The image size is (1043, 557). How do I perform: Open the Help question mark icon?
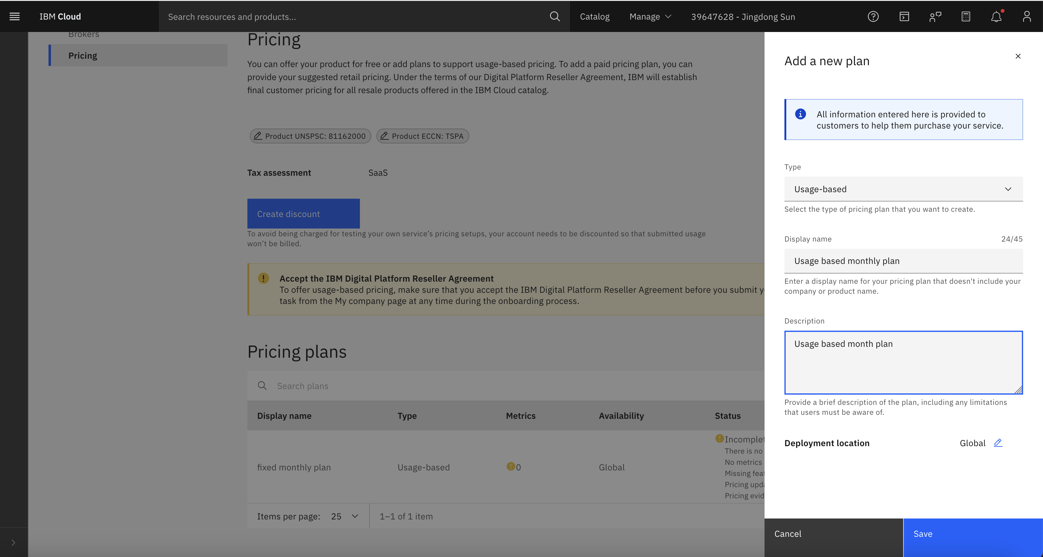point(873,16)
